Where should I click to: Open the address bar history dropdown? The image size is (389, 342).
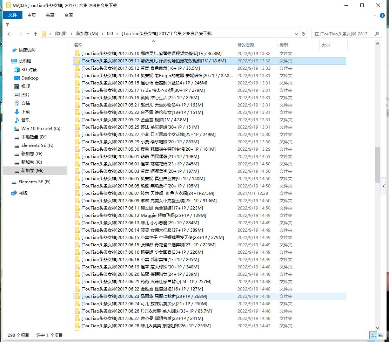(296, 34)
